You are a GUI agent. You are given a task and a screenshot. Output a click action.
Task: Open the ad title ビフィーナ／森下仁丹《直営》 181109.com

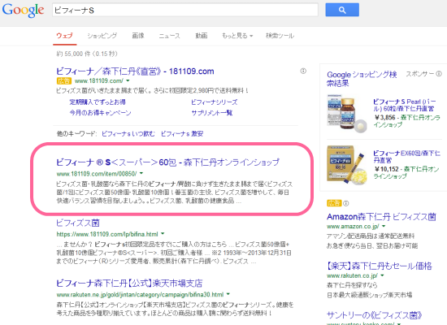[135, 71]
